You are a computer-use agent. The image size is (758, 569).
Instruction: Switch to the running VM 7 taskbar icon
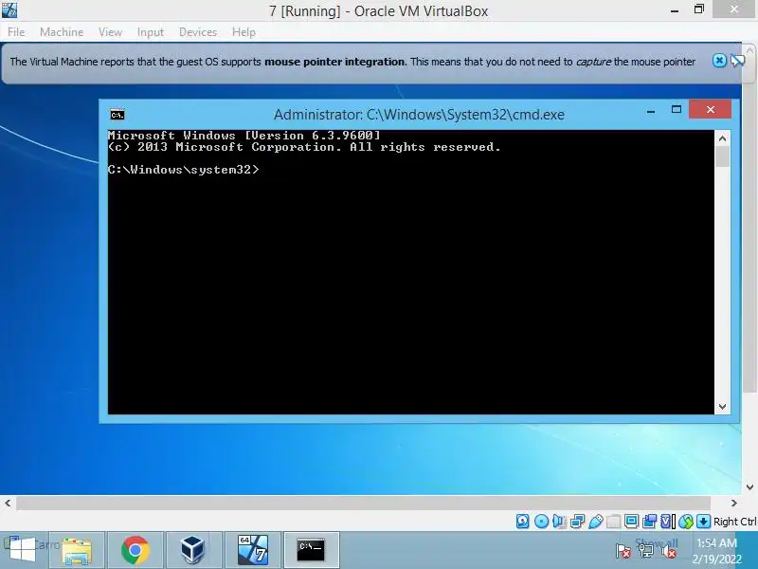pos(253,550)
